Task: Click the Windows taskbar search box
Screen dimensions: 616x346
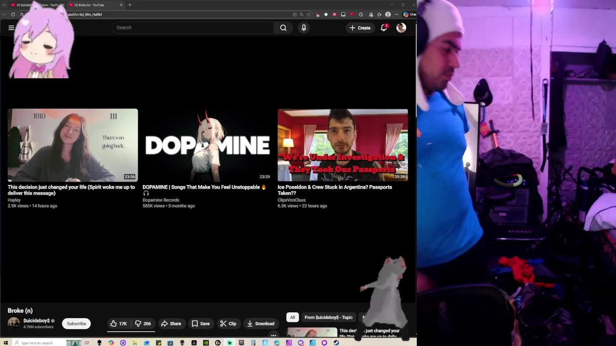Action: point(39,343)
